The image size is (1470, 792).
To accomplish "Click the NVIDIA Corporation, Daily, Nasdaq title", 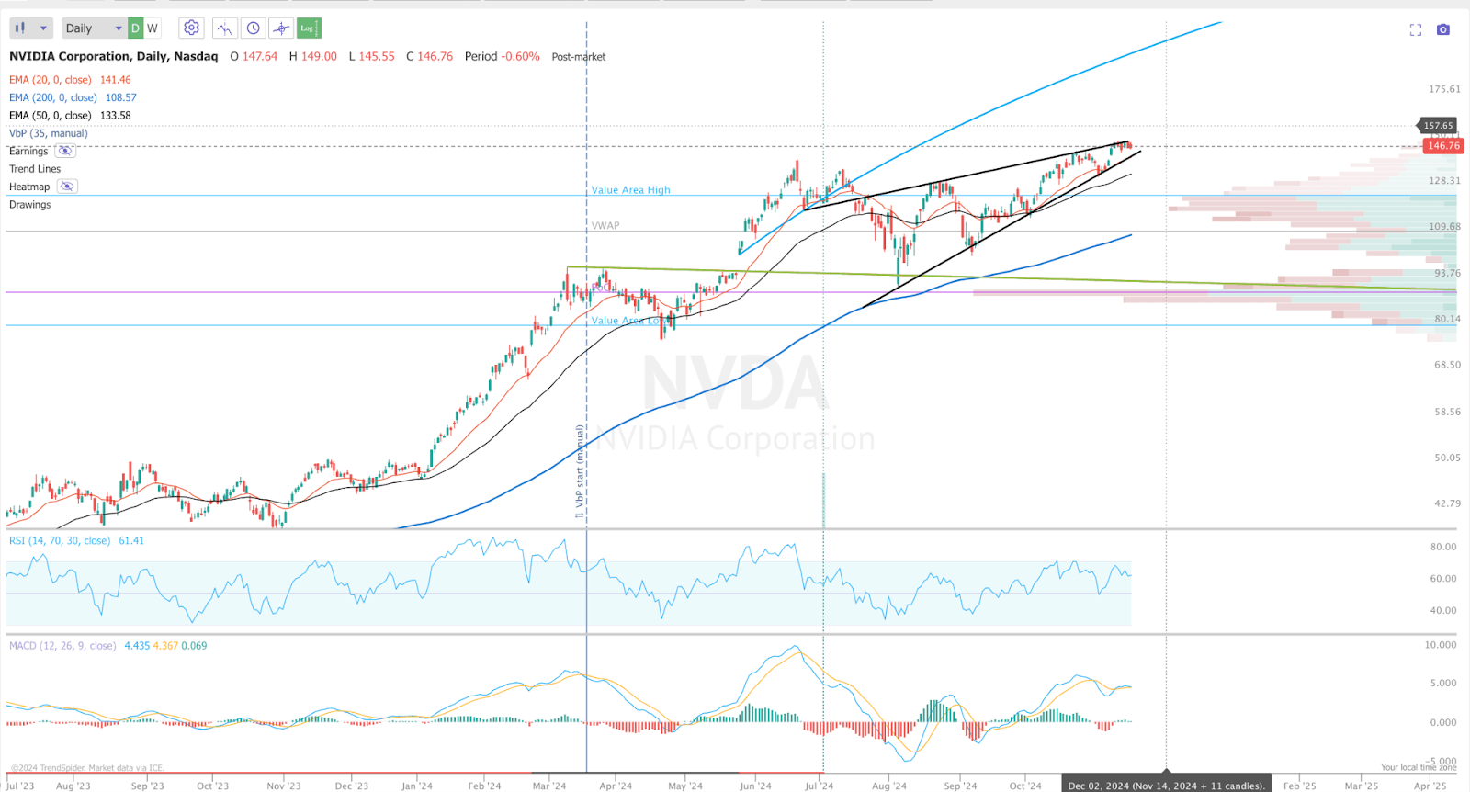I will point(114,56).
